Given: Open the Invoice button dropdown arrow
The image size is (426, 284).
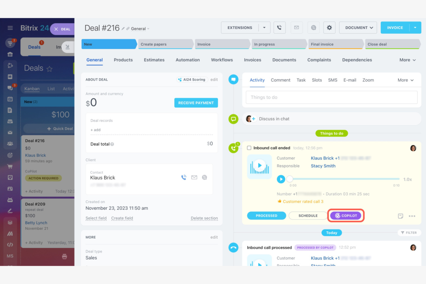Looking at the screenshot, I should coord(415,27).
